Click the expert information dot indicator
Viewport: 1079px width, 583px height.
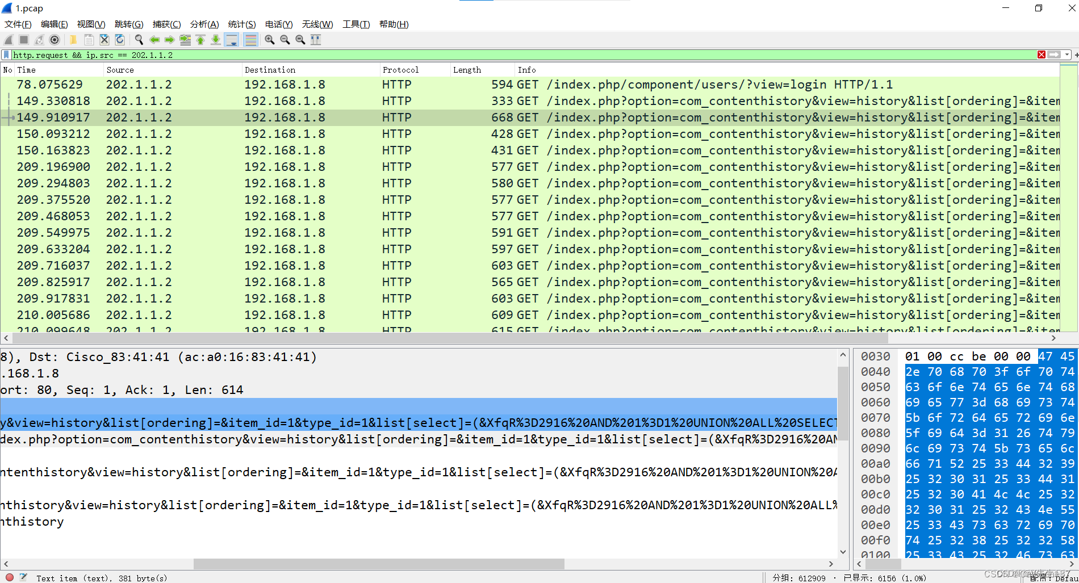click(9, 577)
